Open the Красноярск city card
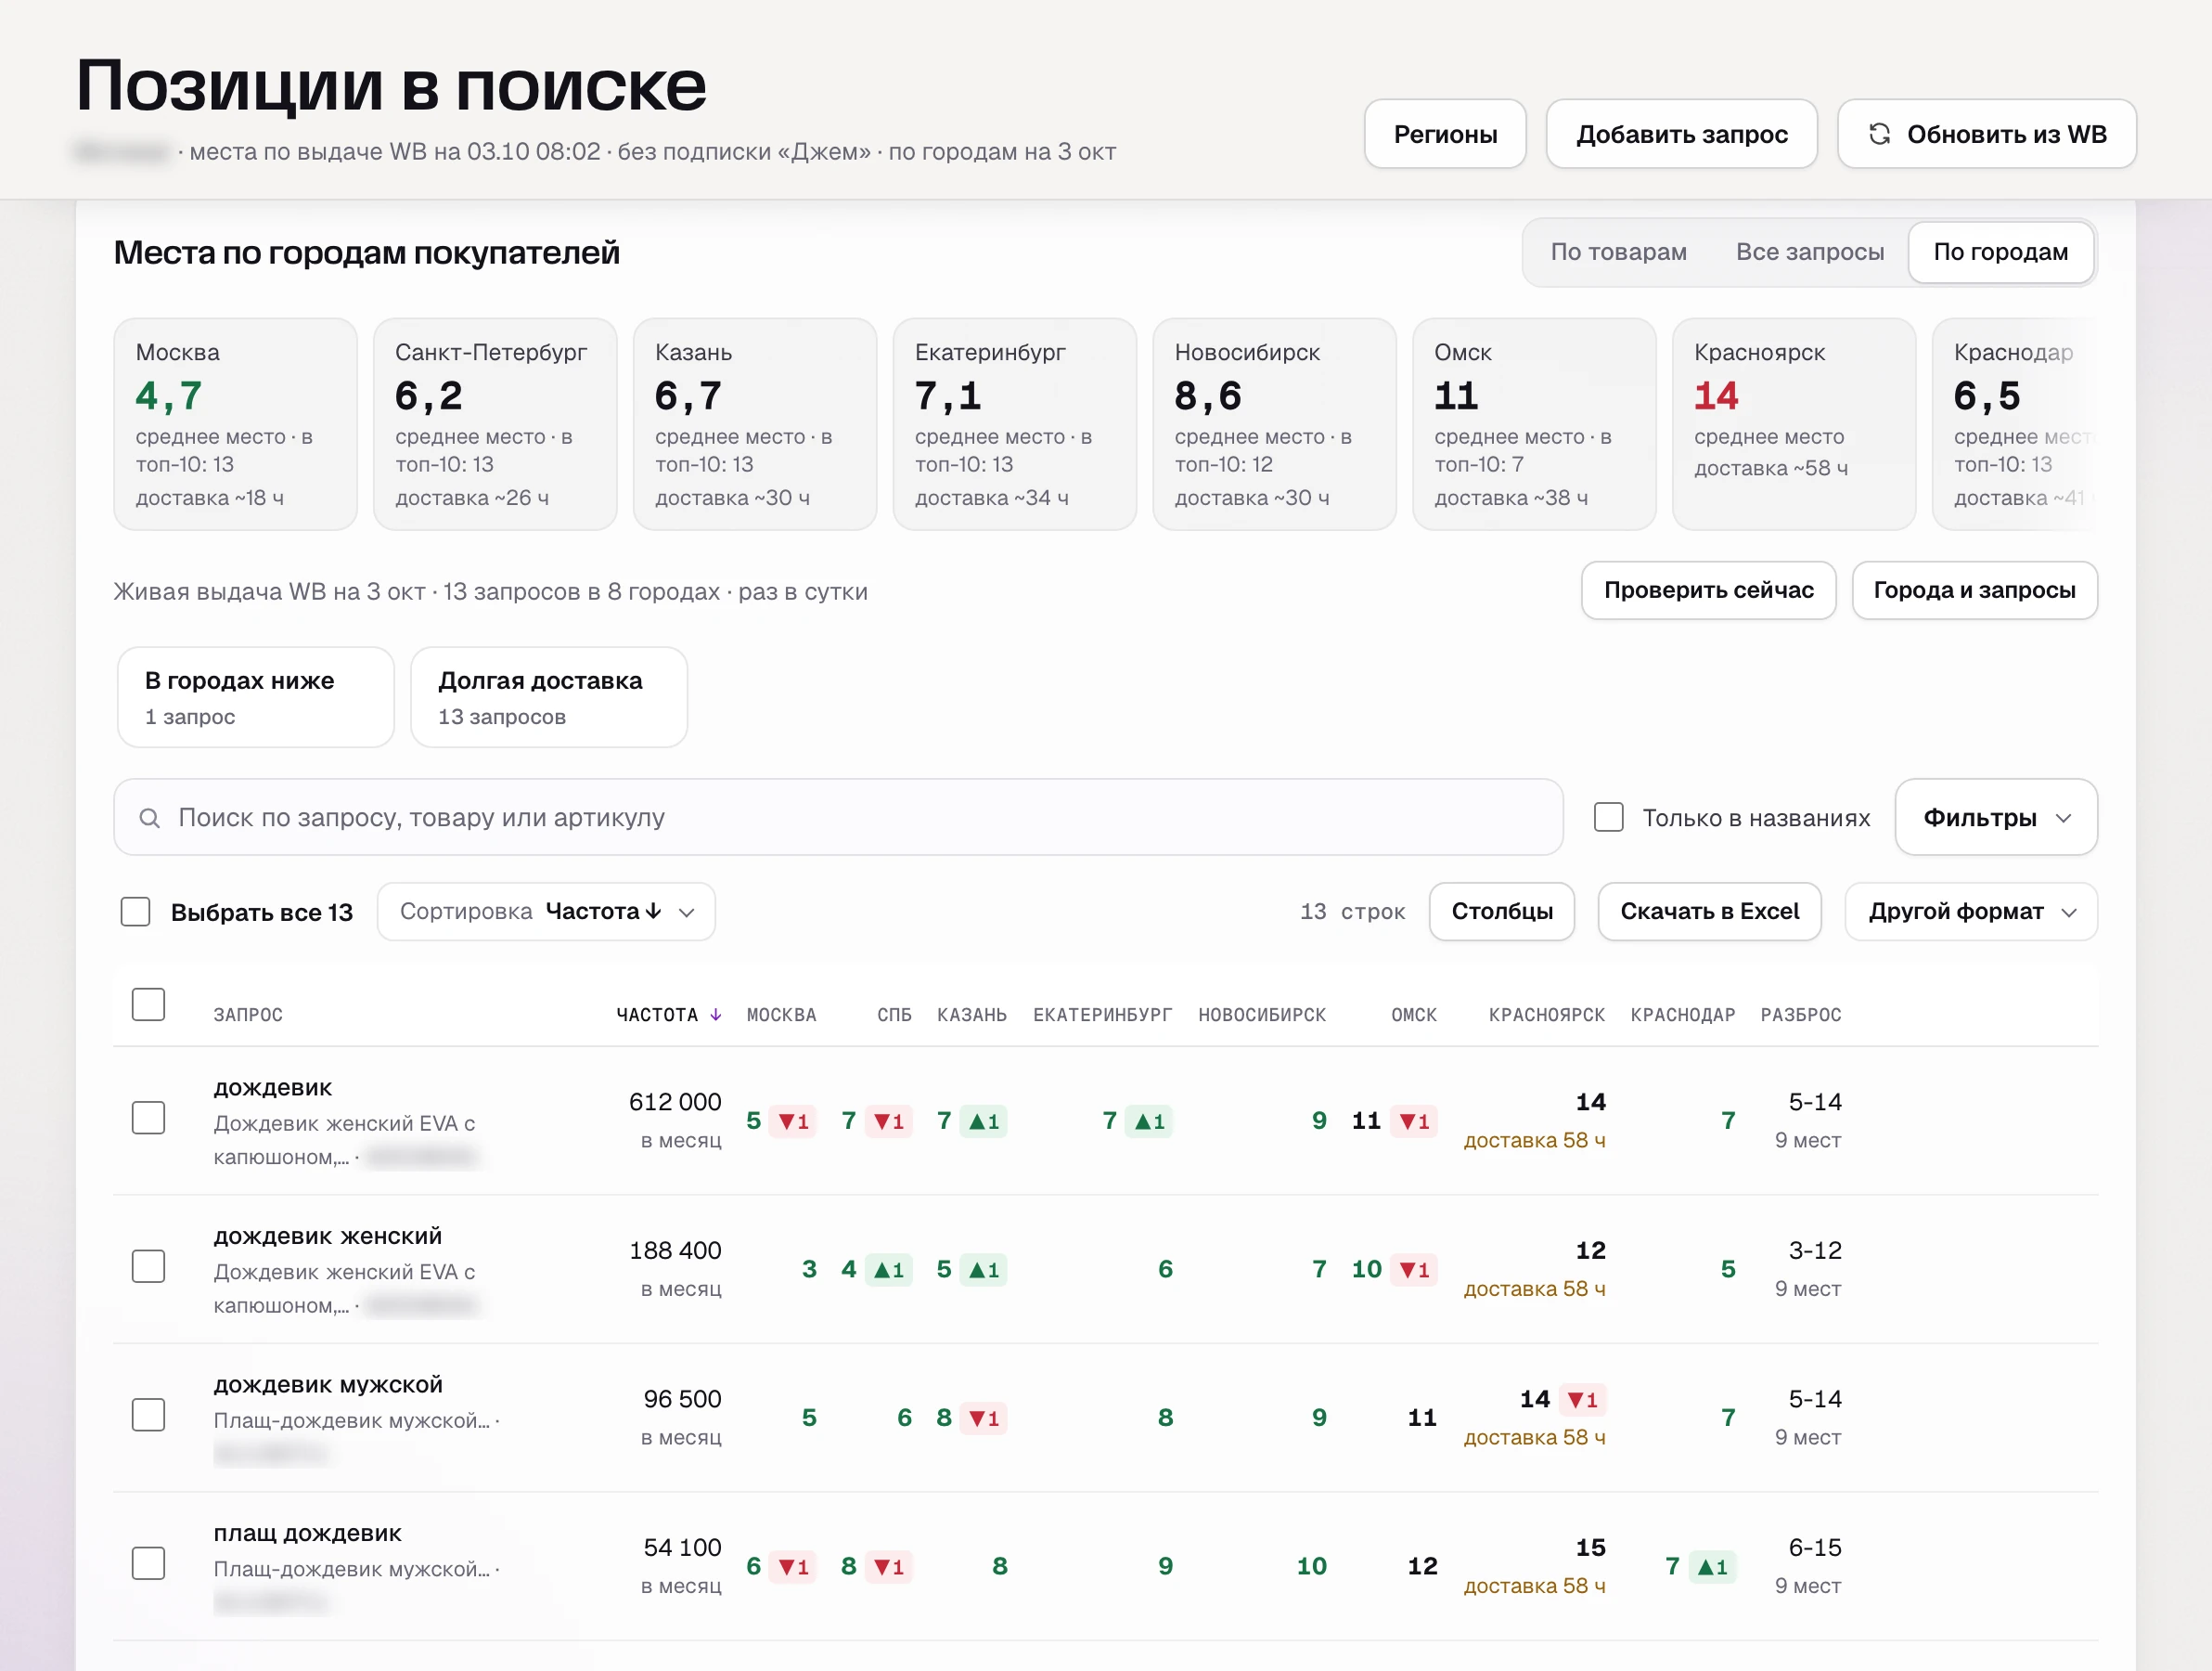The height and width of the screenshot is (1671, 2212). point(1794,424)
